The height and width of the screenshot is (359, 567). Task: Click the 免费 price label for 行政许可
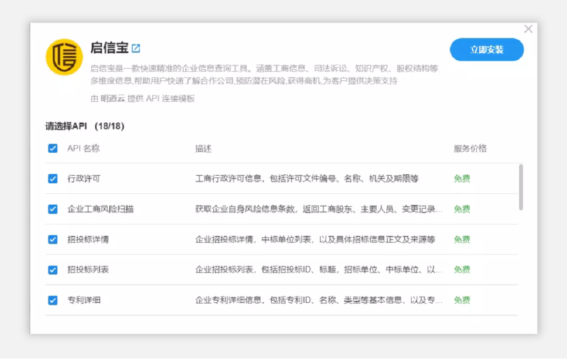tap(462, 178)
